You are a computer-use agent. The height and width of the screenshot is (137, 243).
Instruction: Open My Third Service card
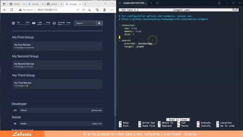point(57,84)
